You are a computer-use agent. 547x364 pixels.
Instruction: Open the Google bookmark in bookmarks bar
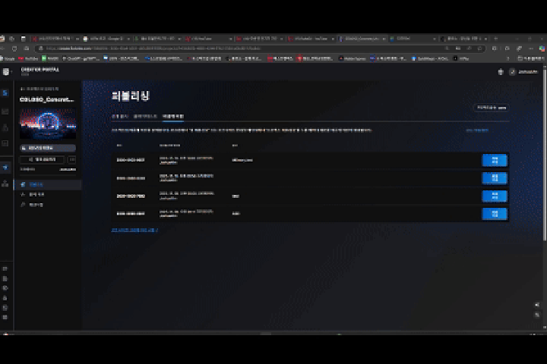[x=8, y=58]
